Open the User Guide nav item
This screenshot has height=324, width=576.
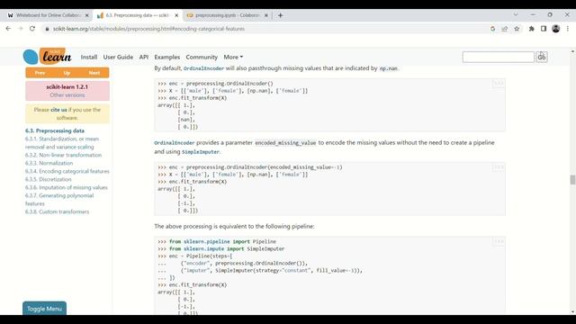[x=118, y=58]
